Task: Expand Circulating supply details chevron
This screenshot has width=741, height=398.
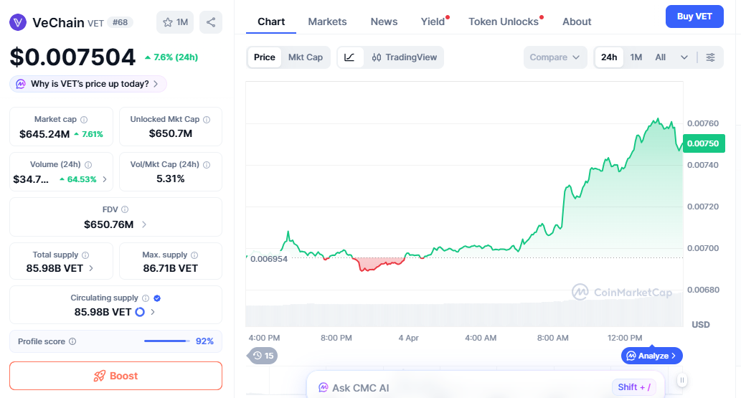Action: pos(153,312)
